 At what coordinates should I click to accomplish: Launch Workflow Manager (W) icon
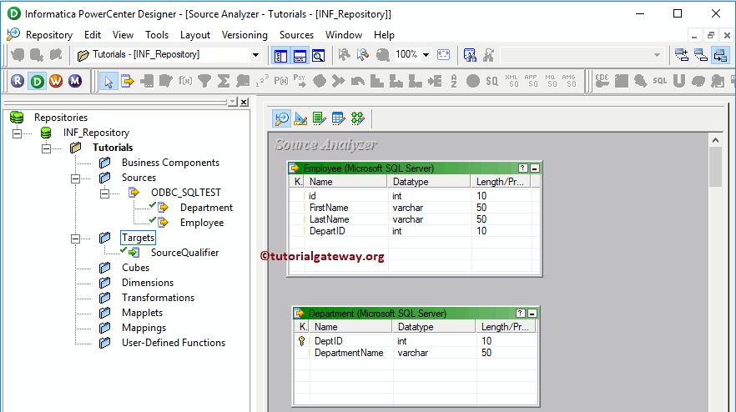pos(56,81)
